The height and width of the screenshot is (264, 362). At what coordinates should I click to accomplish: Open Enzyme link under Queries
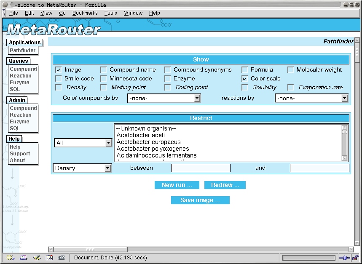click(x=20, y=82)
